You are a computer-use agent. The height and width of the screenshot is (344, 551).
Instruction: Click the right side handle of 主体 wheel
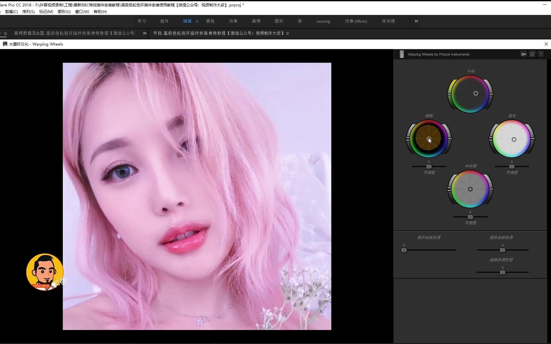point(491,94)
